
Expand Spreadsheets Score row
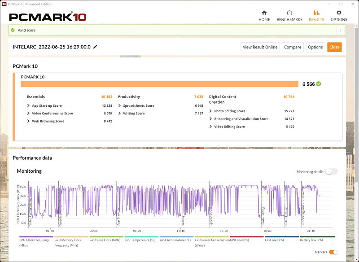(x=120, y=106)
